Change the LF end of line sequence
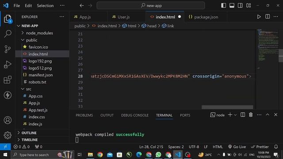The width and height of the screenshot is (283, 159). (206, 147)
